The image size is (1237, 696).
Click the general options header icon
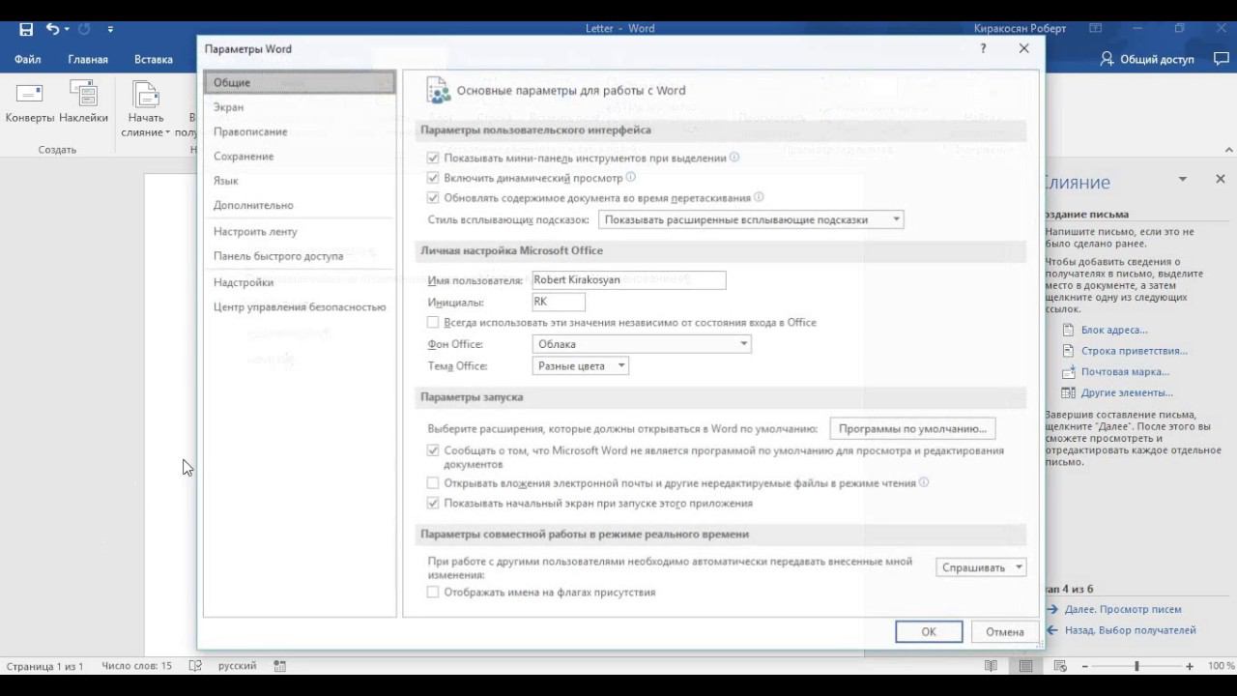click(438, 90)
